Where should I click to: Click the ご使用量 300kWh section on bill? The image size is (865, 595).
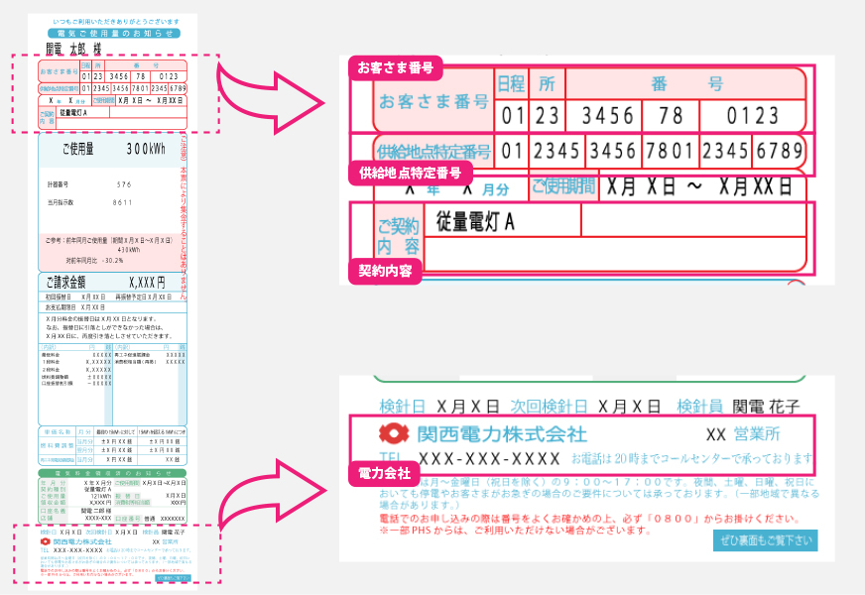[x=109, y=149]
